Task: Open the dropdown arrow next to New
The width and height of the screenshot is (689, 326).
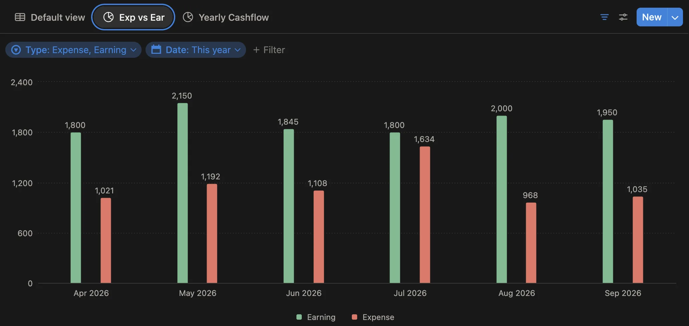Action: click(675, 17)
